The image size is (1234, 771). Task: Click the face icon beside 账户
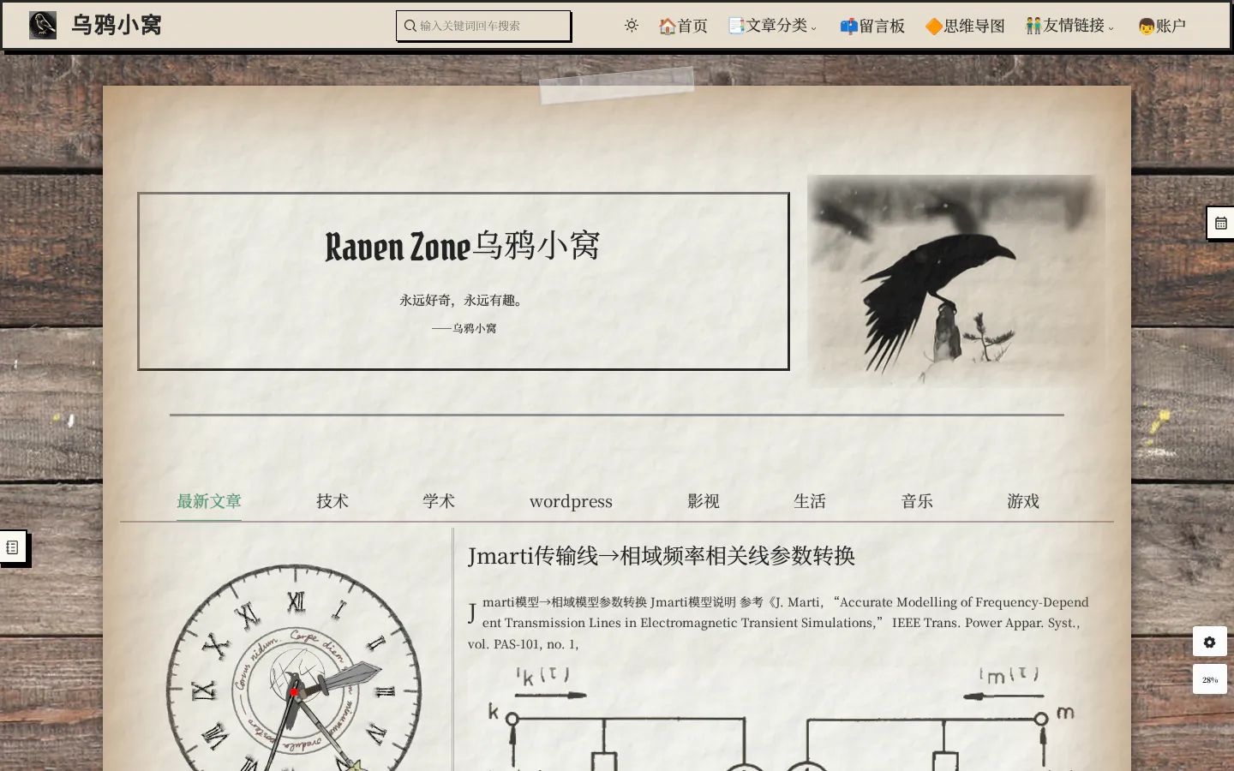1147,26
